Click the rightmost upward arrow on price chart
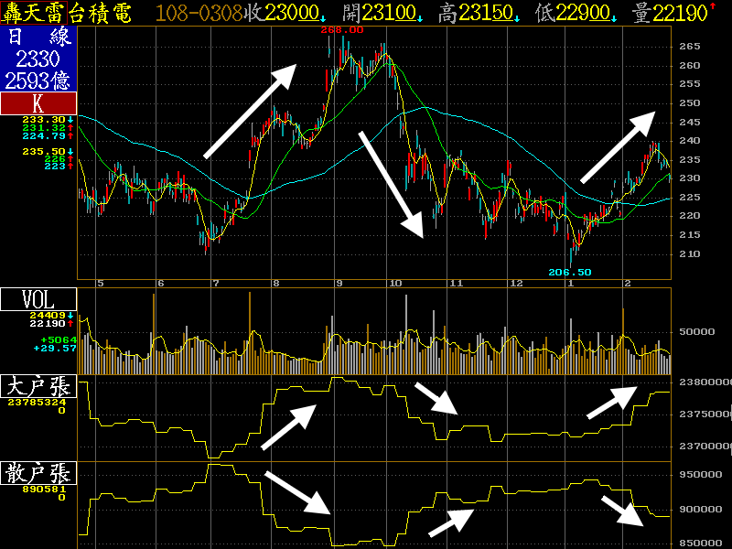 (619, 146)
